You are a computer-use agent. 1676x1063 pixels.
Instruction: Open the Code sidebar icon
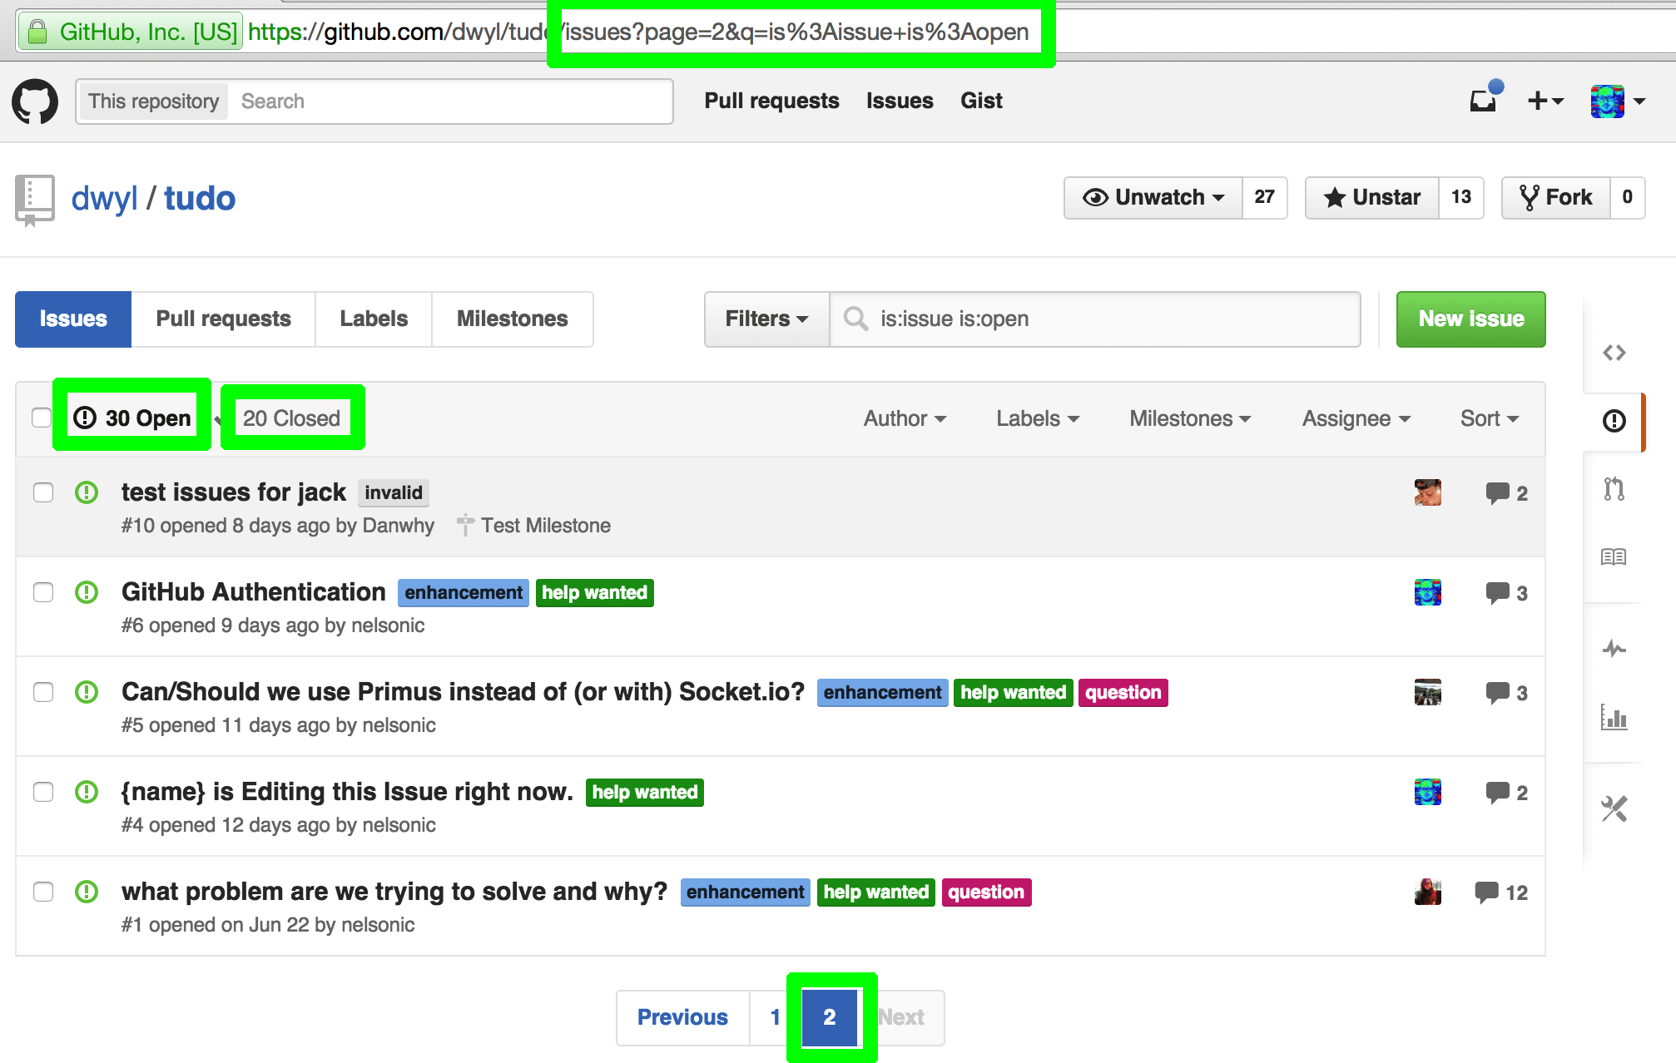point(1614,353)
